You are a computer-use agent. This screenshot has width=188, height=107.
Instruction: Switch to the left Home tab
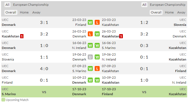24,12
